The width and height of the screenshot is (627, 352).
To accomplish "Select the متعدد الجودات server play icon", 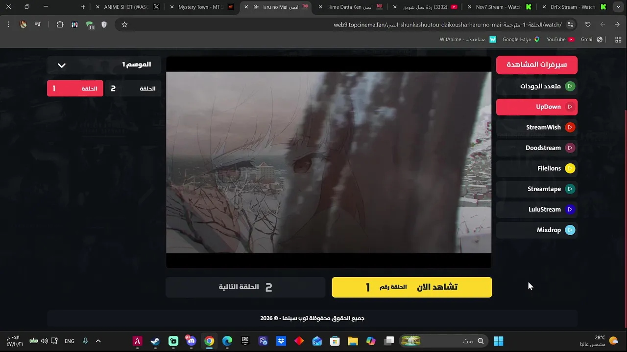I will [570, 87].
